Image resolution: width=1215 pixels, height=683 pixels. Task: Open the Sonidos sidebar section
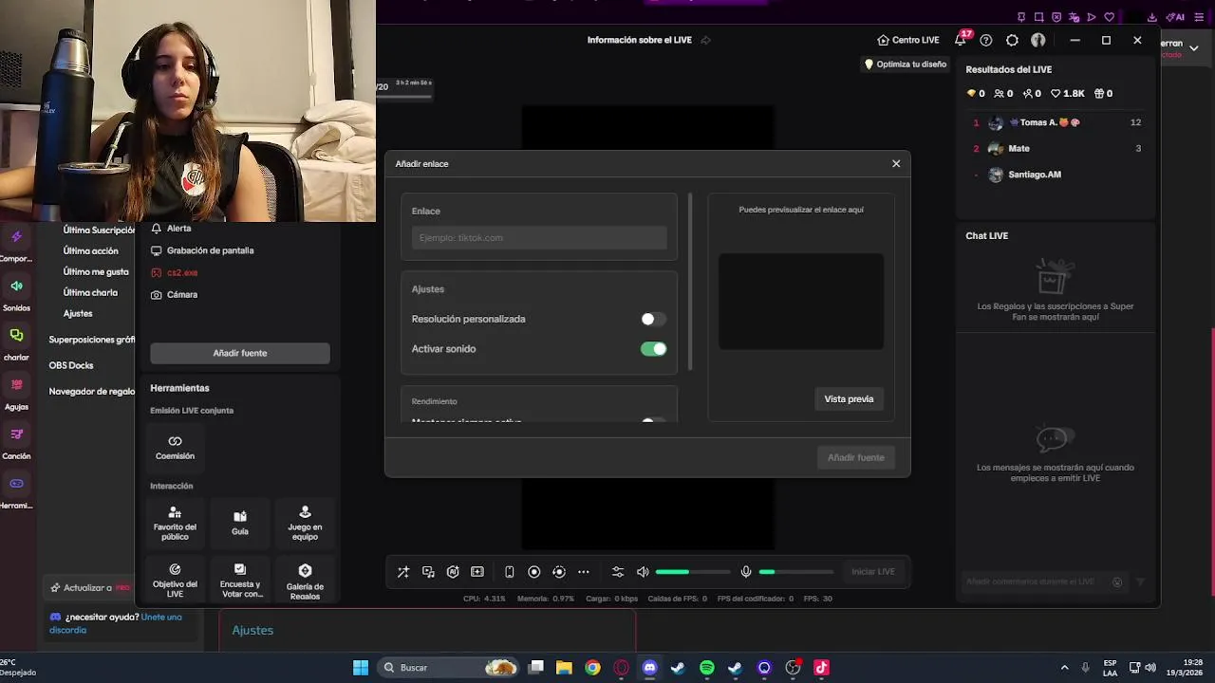tap(16, 294)
